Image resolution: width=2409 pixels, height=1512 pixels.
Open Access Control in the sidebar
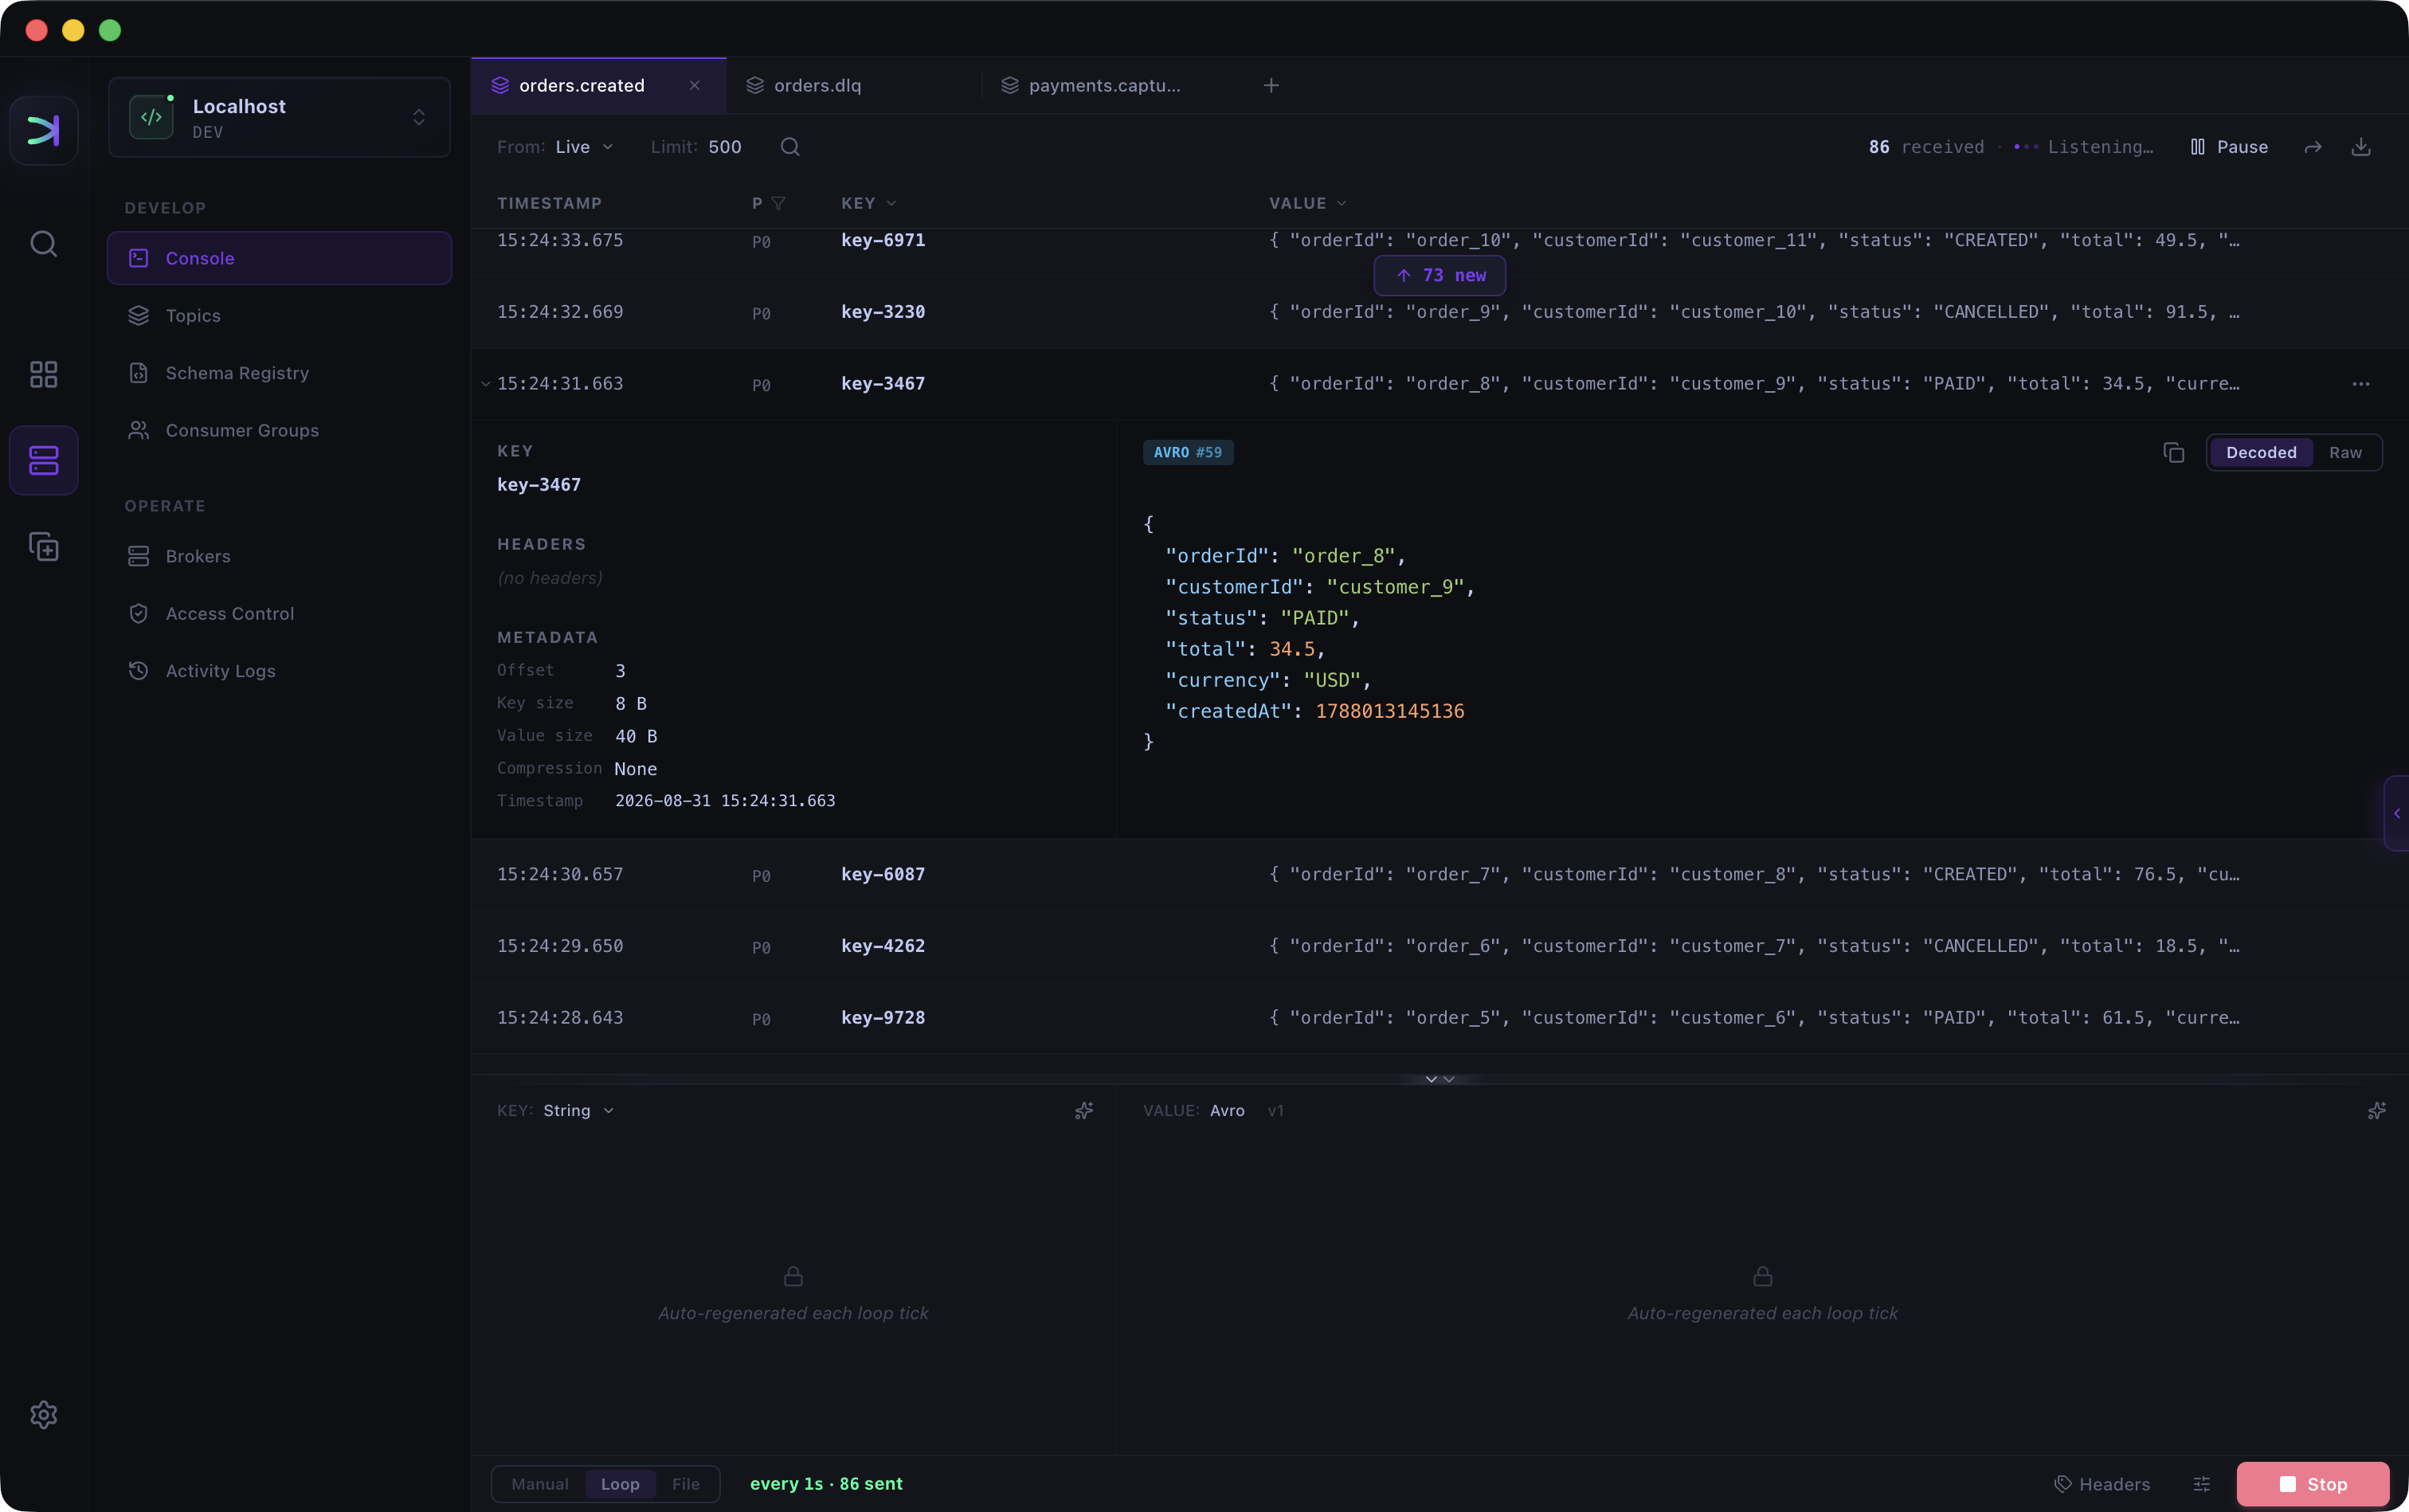tap(279, 614)
